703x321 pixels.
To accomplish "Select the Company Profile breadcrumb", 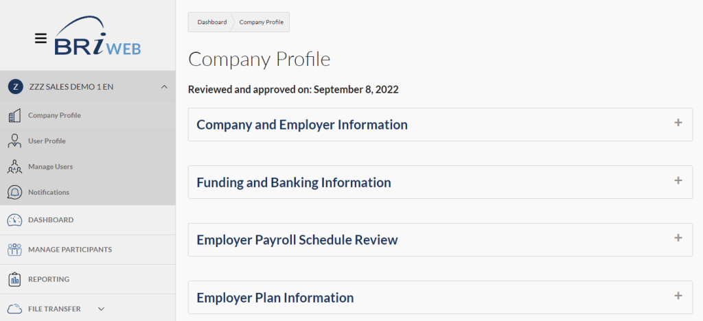I will [x=262, y=23].
